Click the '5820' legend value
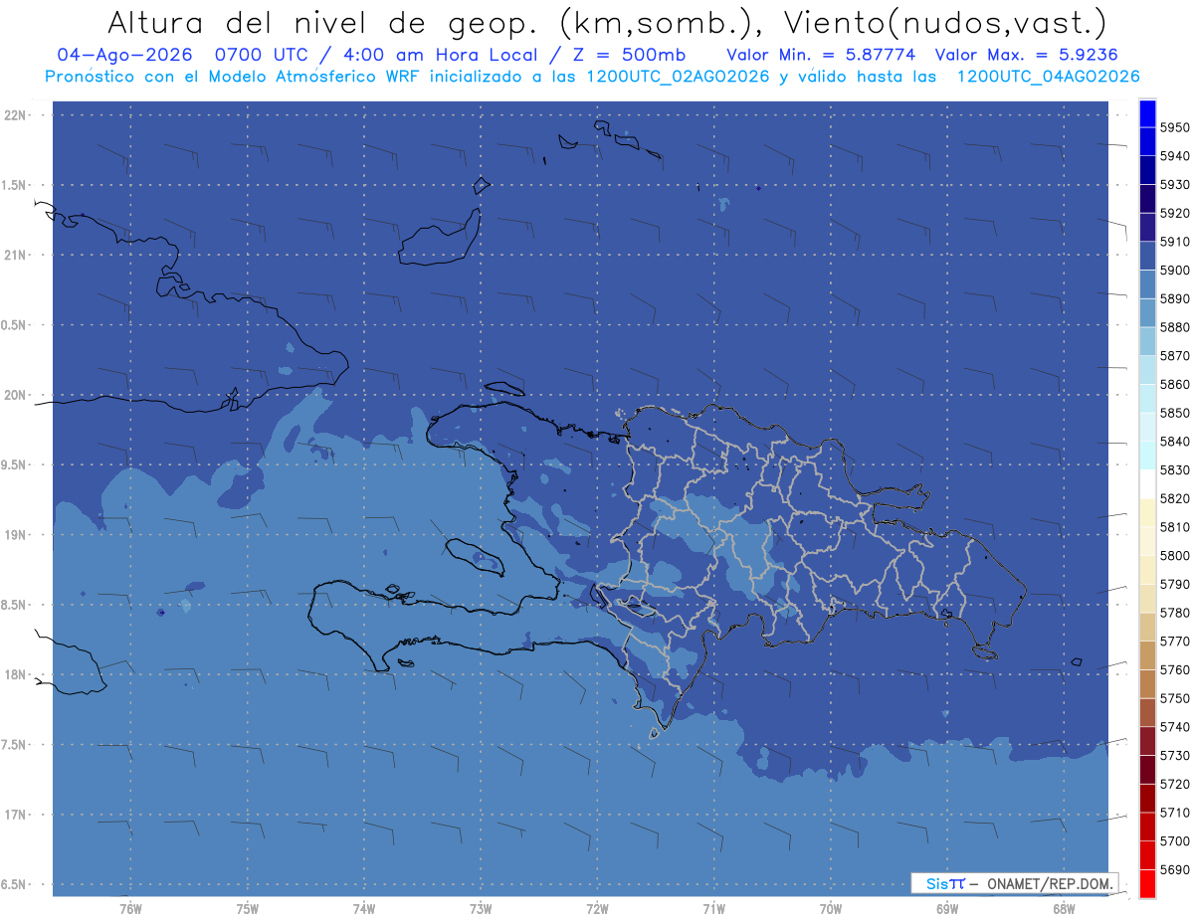This screenshot has height=922, width=1194. [x=1175, y=498]
